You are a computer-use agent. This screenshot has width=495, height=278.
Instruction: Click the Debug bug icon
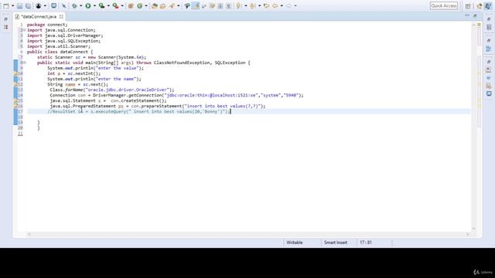tap(74, 5)
